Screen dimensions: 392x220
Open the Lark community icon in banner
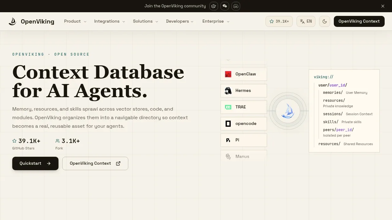pyautogui.click(x=214, y=6)
